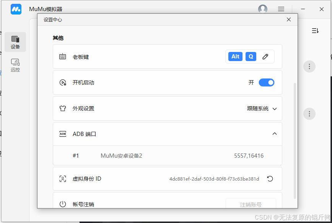The height and width of the screenshot is (223, 332).
Task: Click the port value 5557,16416
Action: pos(249,156)
